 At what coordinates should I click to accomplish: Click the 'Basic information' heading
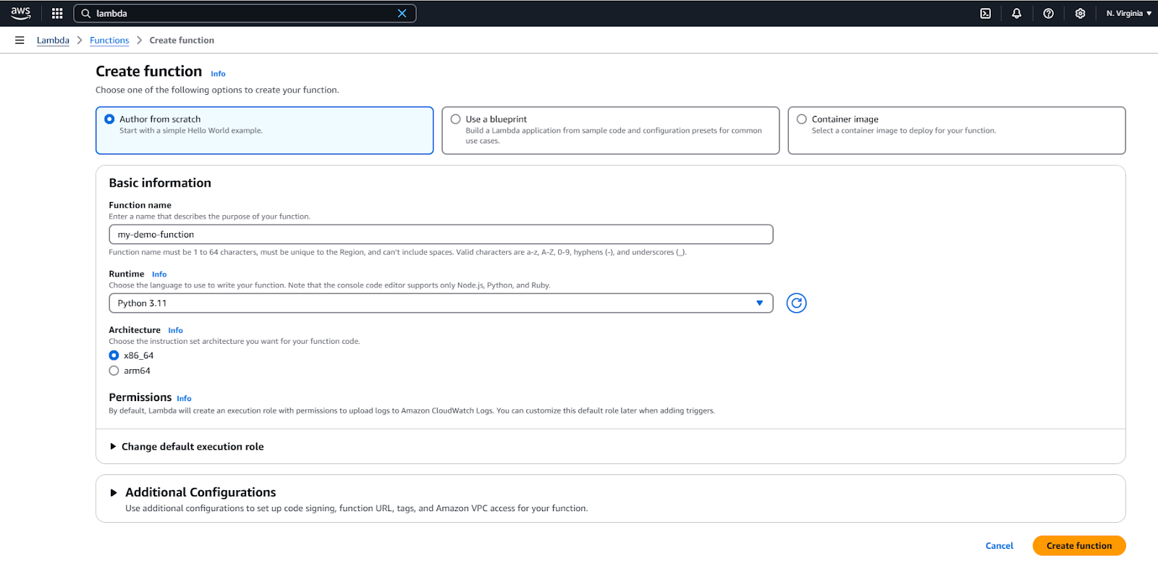coord(160,183)
